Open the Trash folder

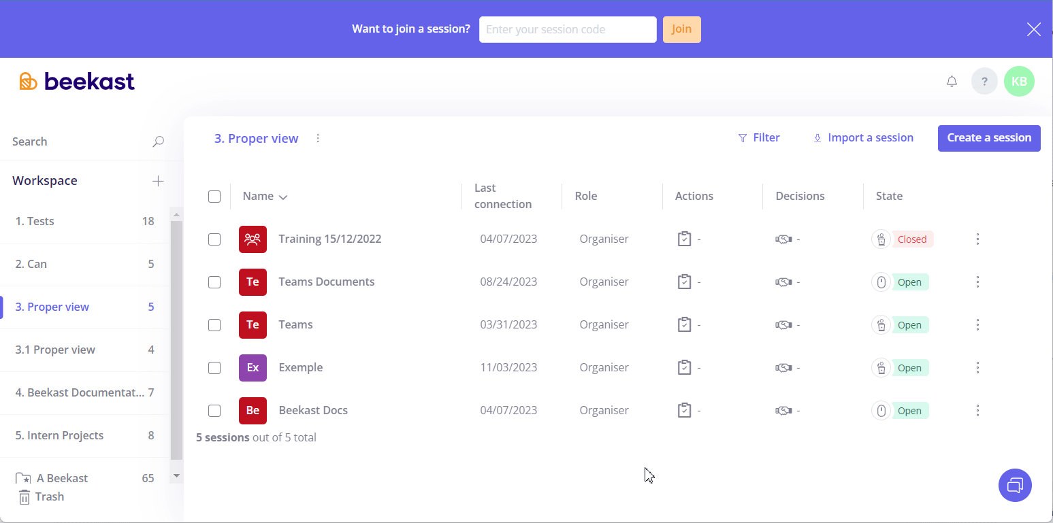tap(41, 497)
